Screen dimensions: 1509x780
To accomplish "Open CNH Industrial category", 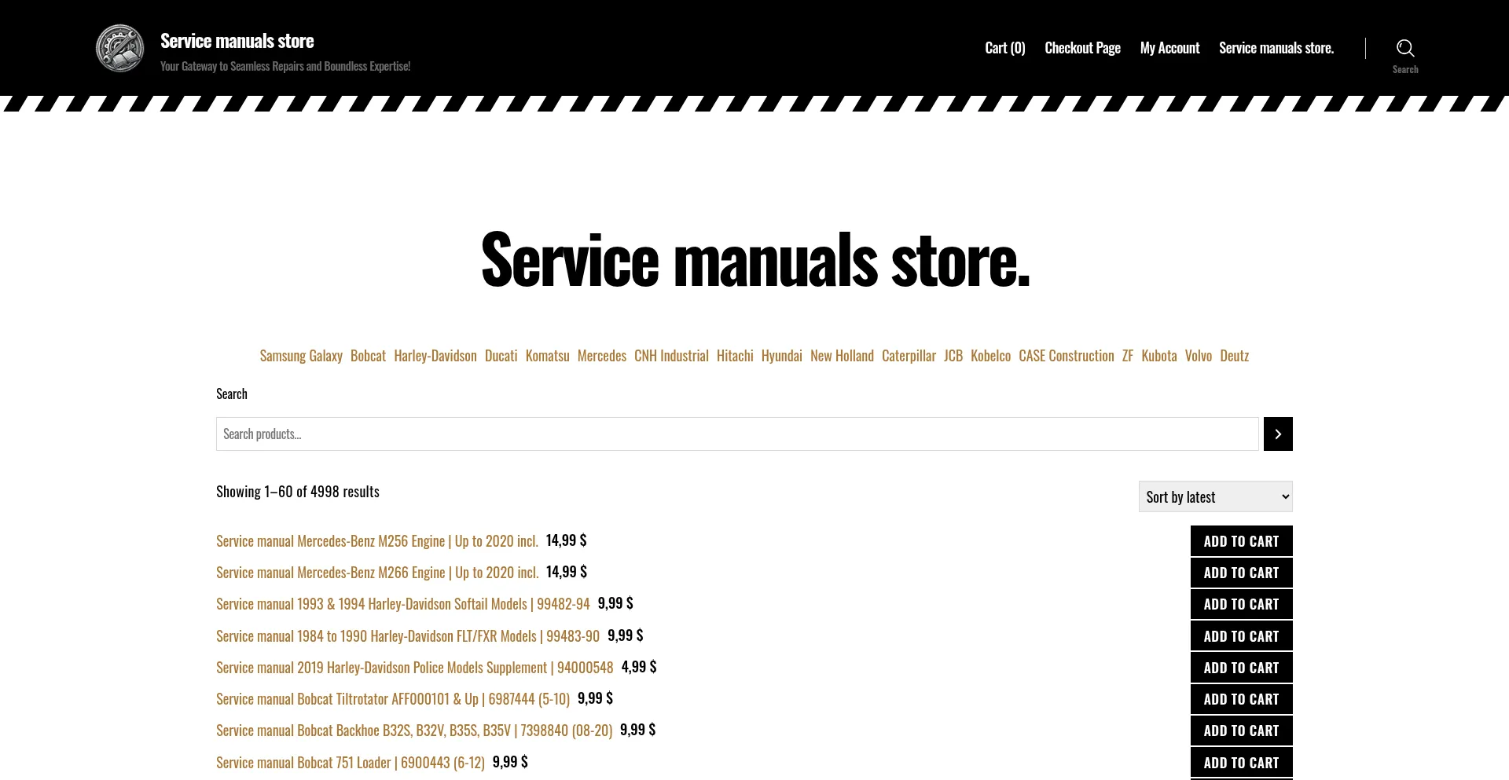I will [x=671, y=356].
